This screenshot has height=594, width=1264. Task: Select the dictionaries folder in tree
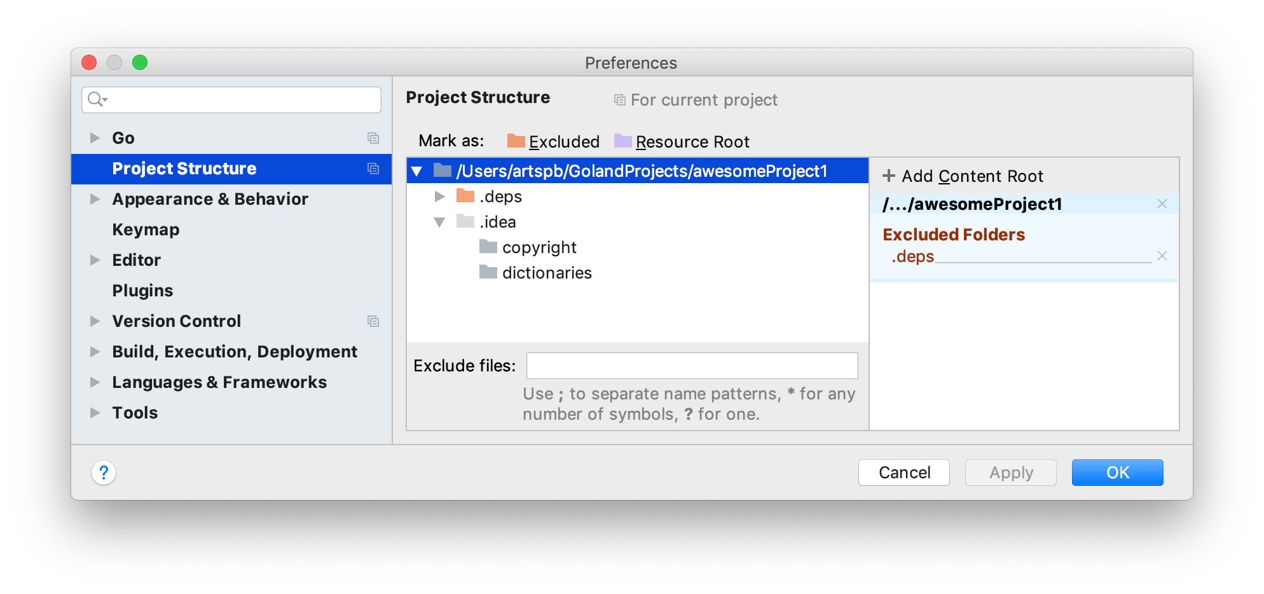tap(546, 273)
